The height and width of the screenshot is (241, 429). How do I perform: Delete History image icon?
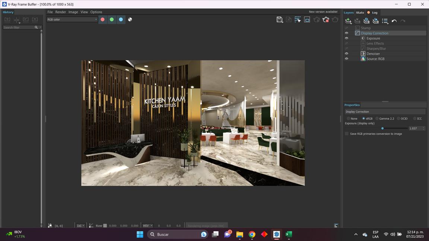(35, 20)
